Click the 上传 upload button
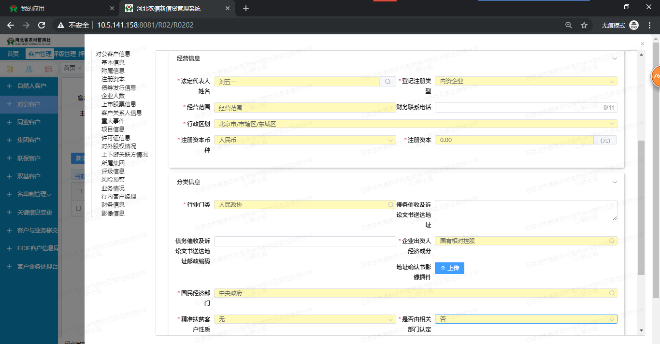Image resolution: width=660 pixels, height=344 pixels. click(449, 268)
